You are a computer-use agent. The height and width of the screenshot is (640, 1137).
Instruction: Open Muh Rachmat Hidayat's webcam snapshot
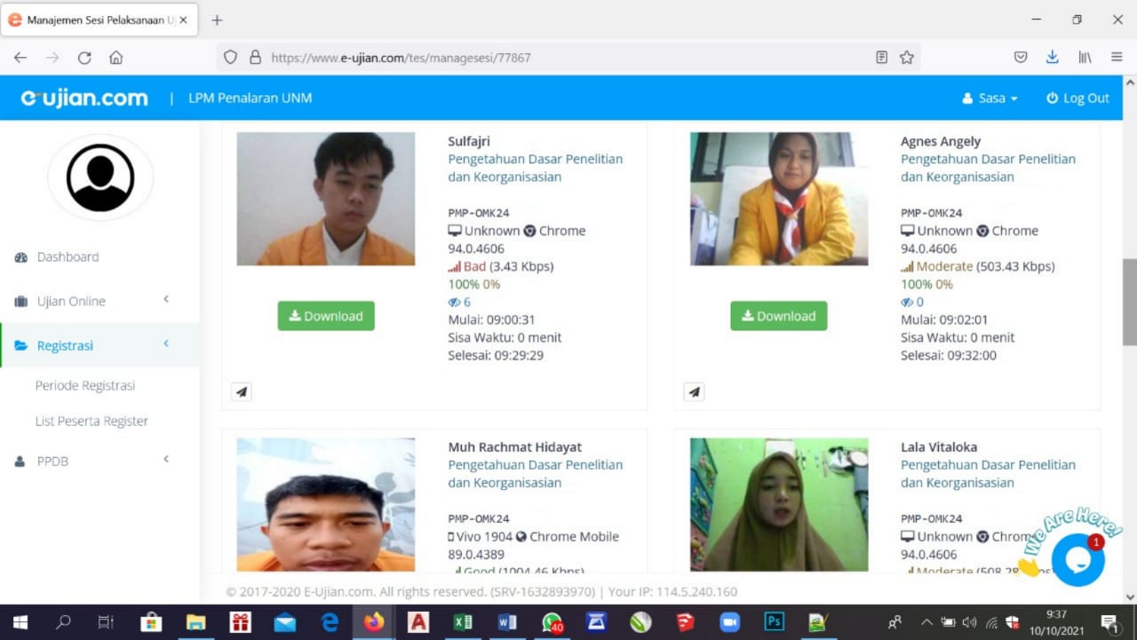tap(326, 504)
